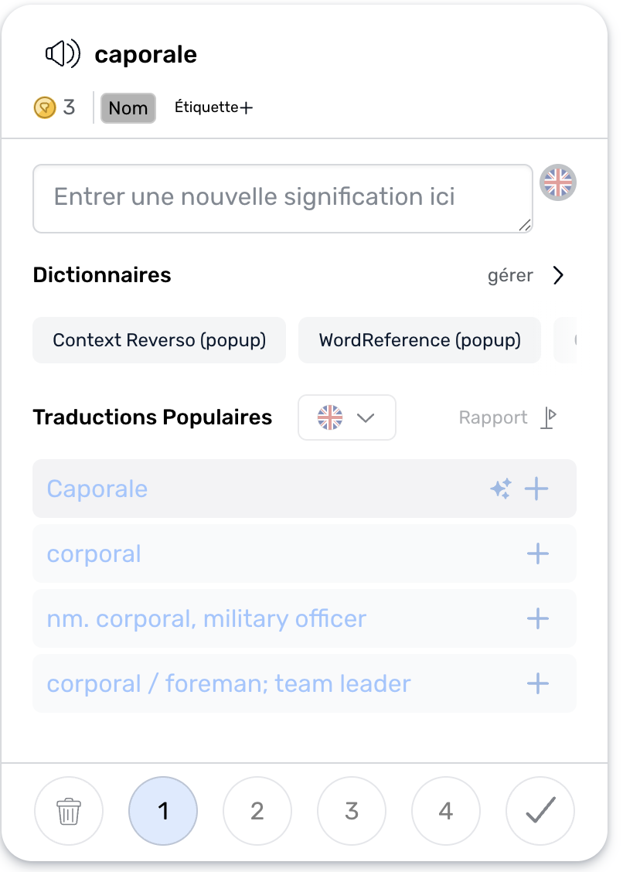This screenshot has width=623, height=872.
Task: Click the gold coin icon
Action: pos(45,107)
